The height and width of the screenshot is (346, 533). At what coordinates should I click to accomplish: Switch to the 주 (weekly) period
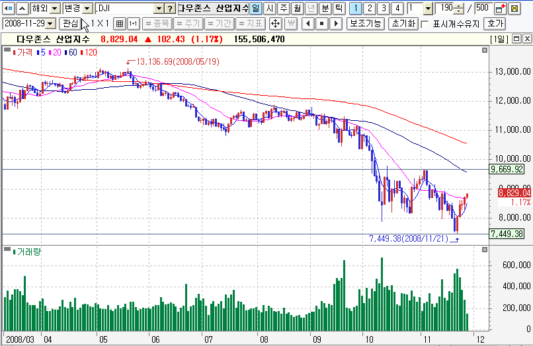point(283,9)
